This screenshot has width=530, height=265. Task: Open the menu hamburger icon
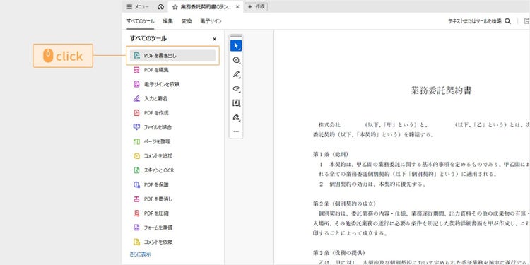[x=129, y=7]
